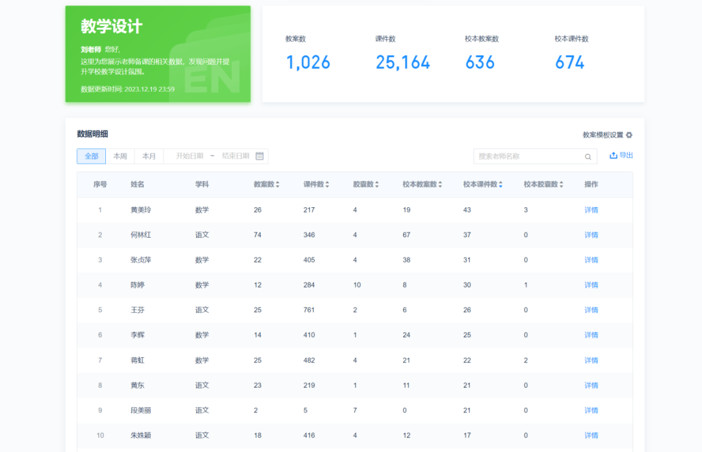Image resolution: width=702 pixels, height=452 pixels.
Task: Click the magnifier search icon
Action: coord(588,157)
